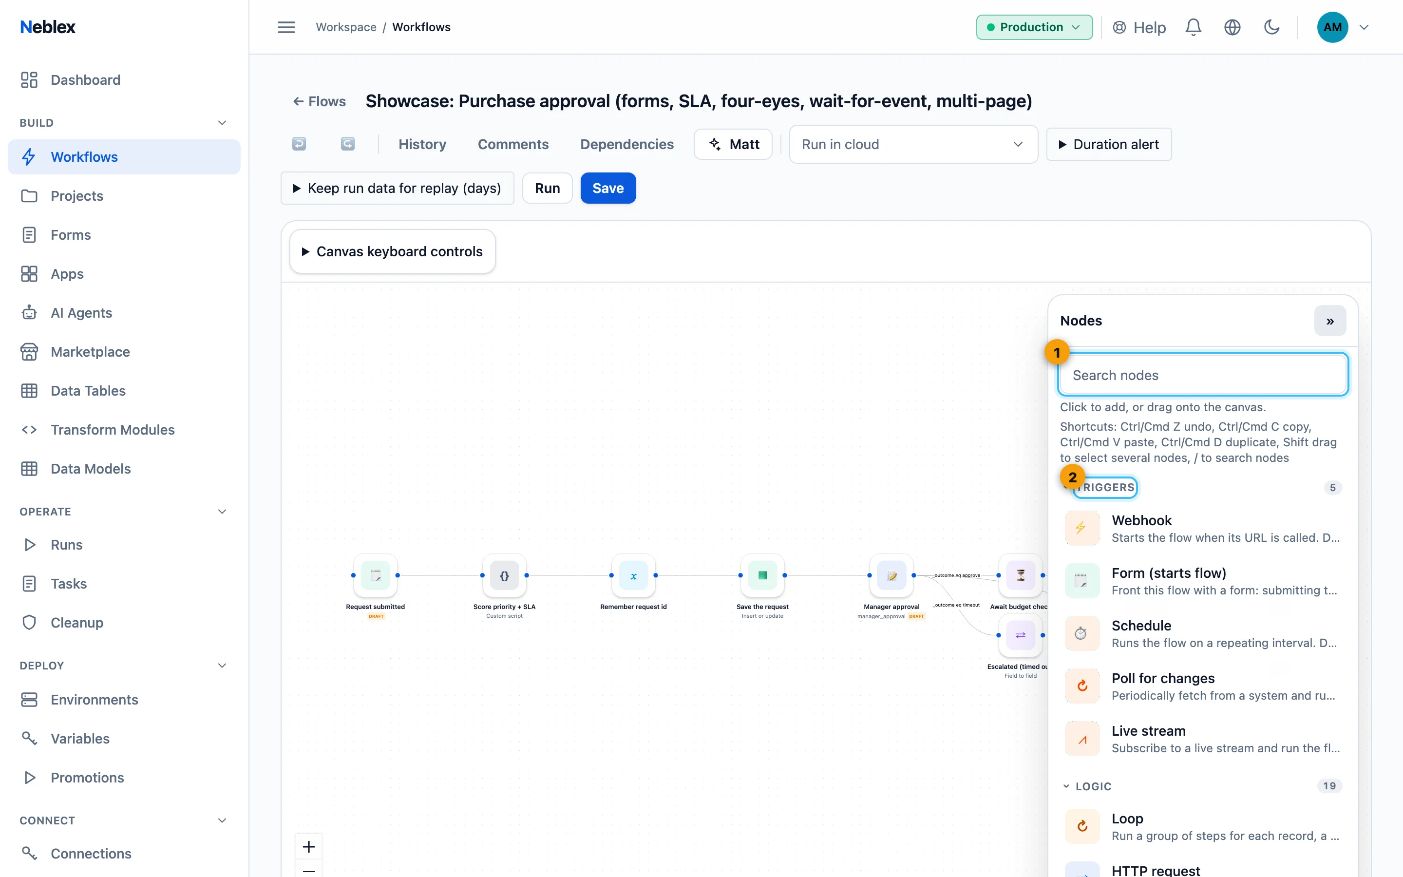The width and height of the screenshot is (1403, 877).
Task: Go to Data Tables in sidebar
Action: point(124,391)
